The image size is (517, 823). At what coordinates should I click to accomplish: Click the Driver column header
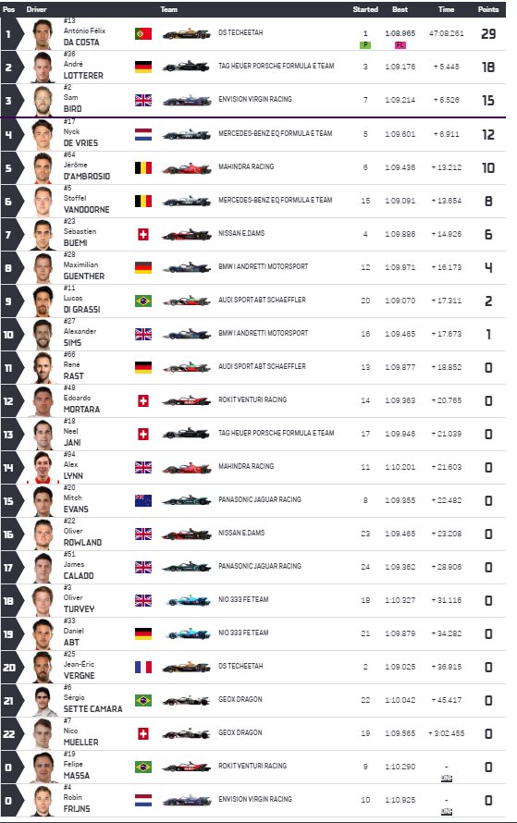[x=37, y=9]
